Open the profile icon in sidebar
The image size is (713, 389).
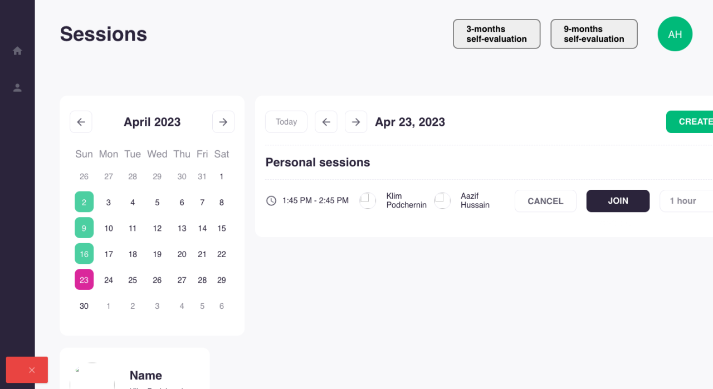17,87
